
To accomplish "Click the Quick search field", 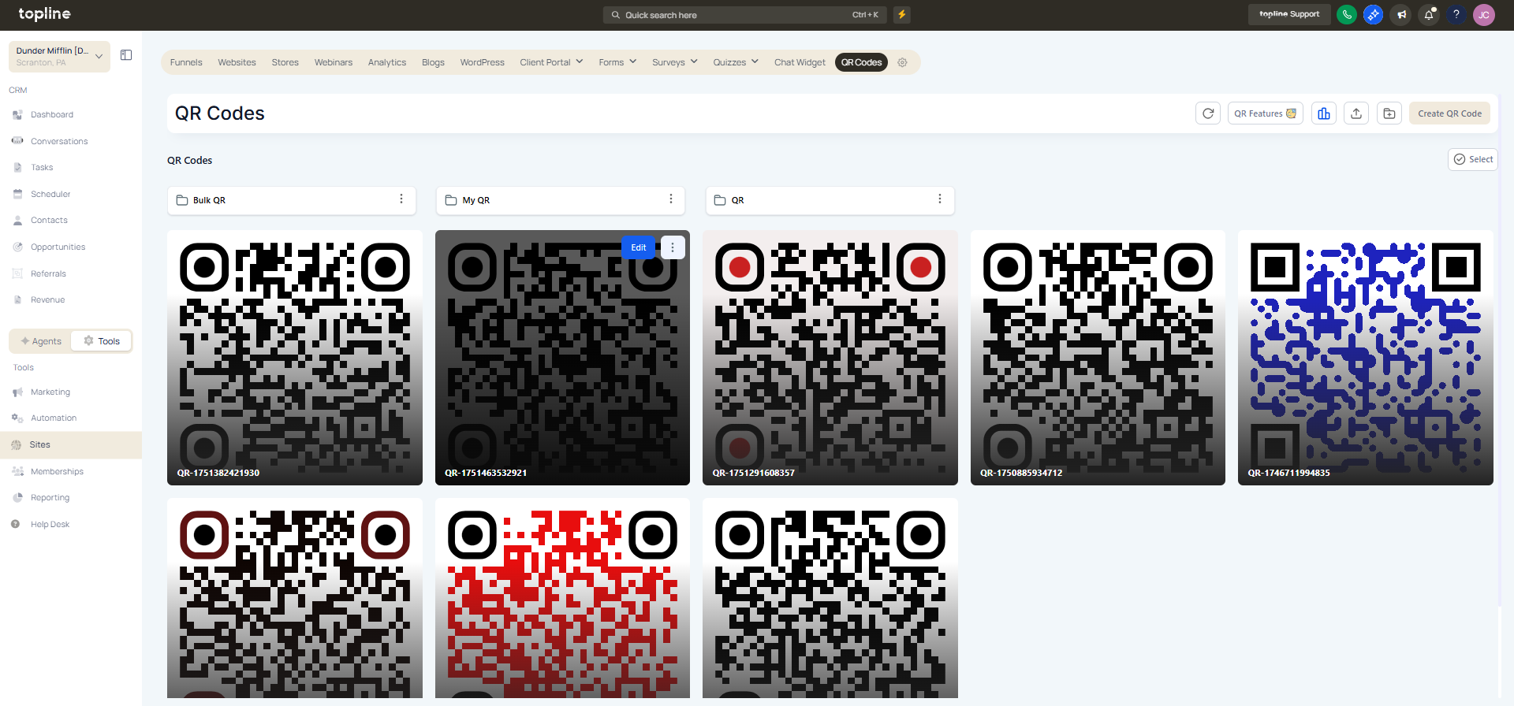I will click(x=745, y=15).
